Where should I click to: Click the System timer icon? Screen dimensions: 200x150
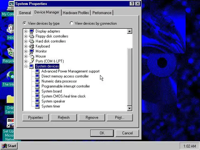37,106
